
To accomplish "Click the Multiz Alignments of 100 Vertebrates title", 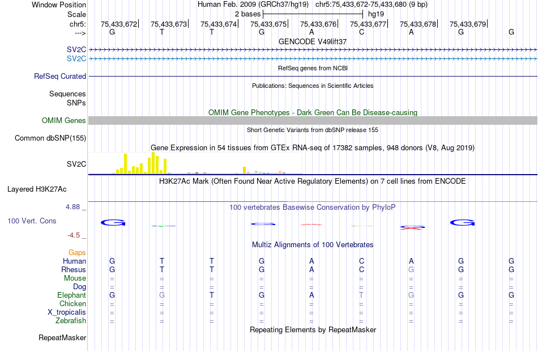I will (x=313, y=245).
